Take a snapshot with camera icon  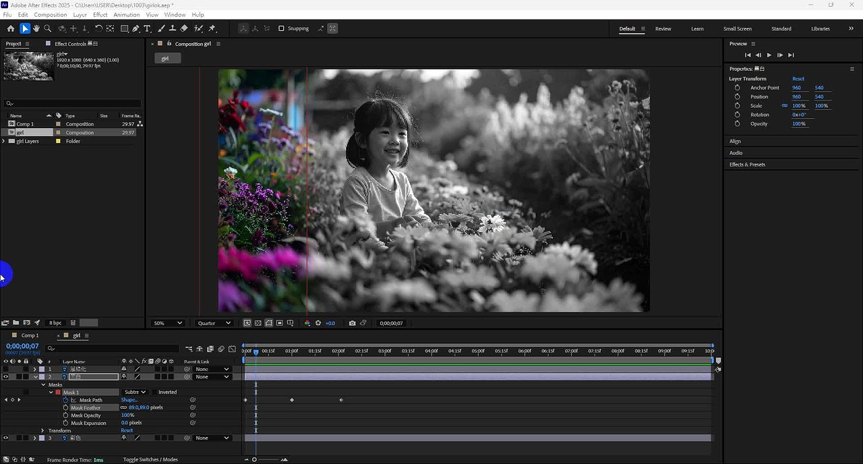[x=352, y=323]
